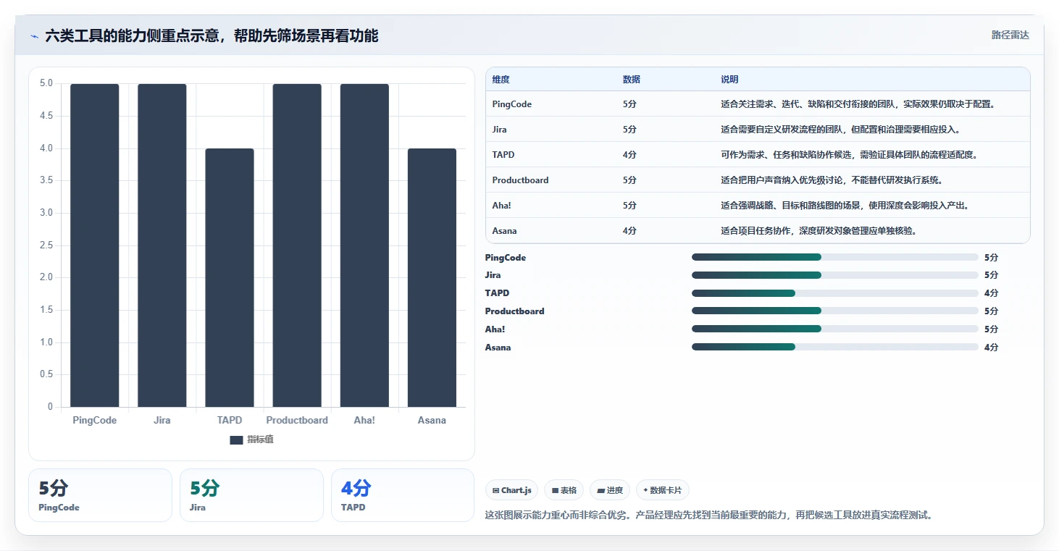Select the 数据卡片 tag chip

[x=663, y=490]
